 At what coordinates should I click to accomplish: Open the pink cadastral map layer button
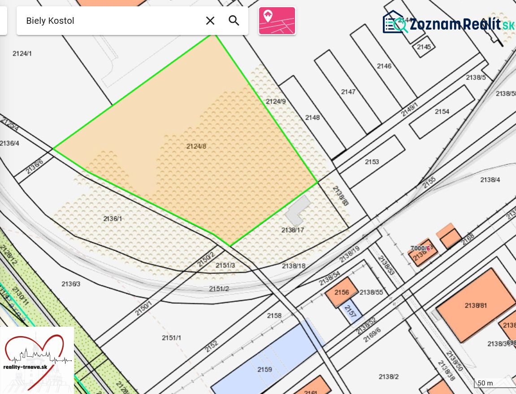(277, 21)
